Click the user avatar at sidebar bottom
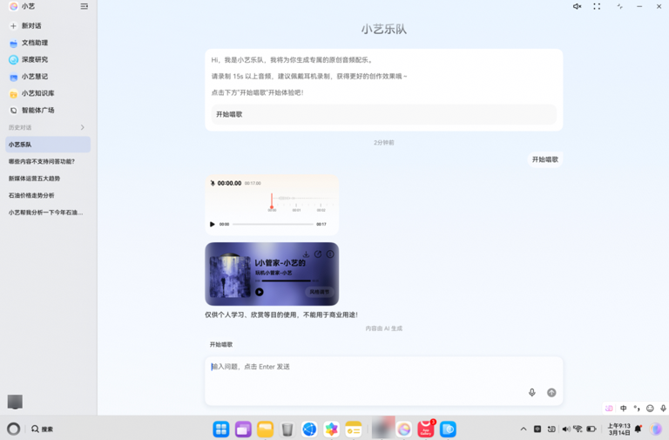This screenshot has height=440, width=669. (x=15, y=402)
